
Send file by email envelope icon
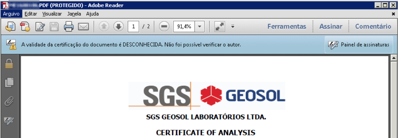point(84,27)
